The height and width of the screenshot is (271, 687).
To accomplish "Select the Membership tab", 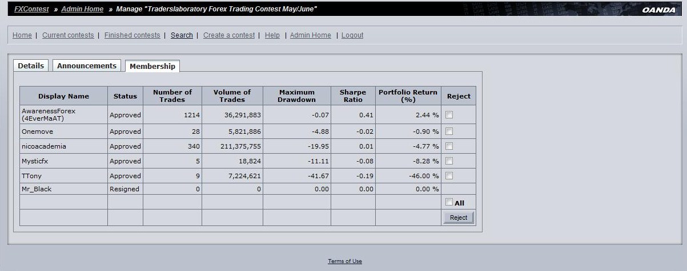I will (x=152, y=66).
